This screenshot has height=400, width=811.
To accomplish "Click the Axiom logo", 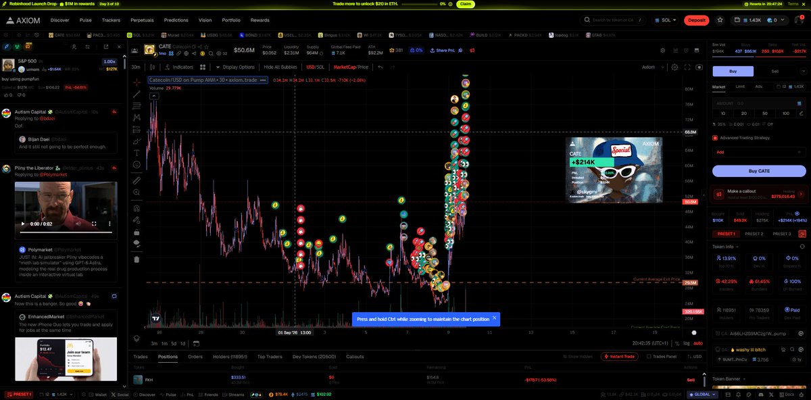I will (x=23, y=20).
